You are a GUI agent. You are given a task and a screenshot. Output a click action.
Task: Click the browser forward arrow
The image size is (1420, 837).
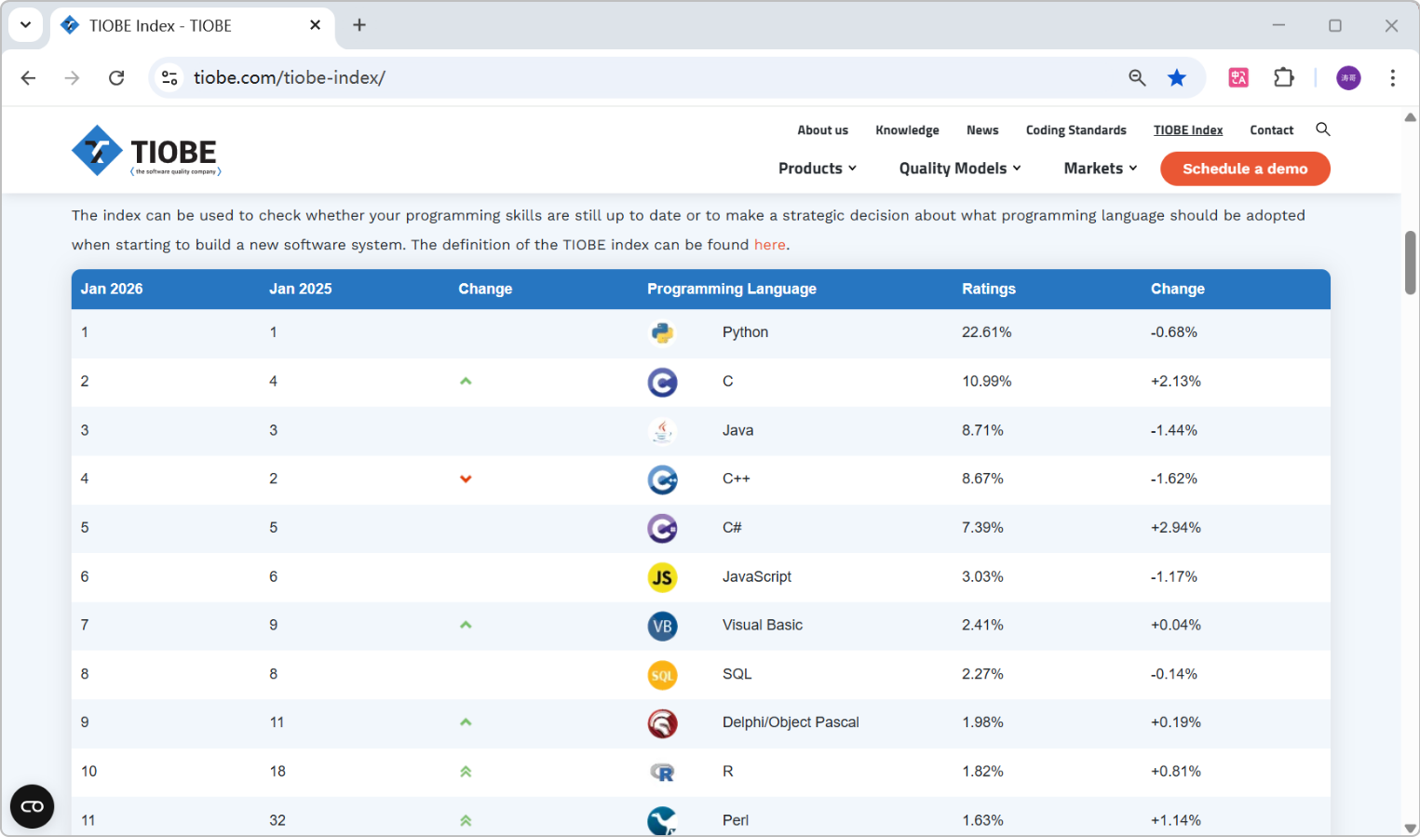[x=72, y=78]
